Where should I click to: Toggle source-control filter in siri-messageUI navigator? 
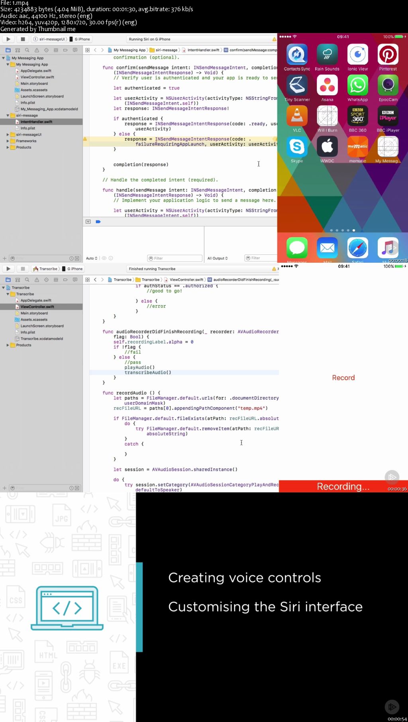coord(77,258)
